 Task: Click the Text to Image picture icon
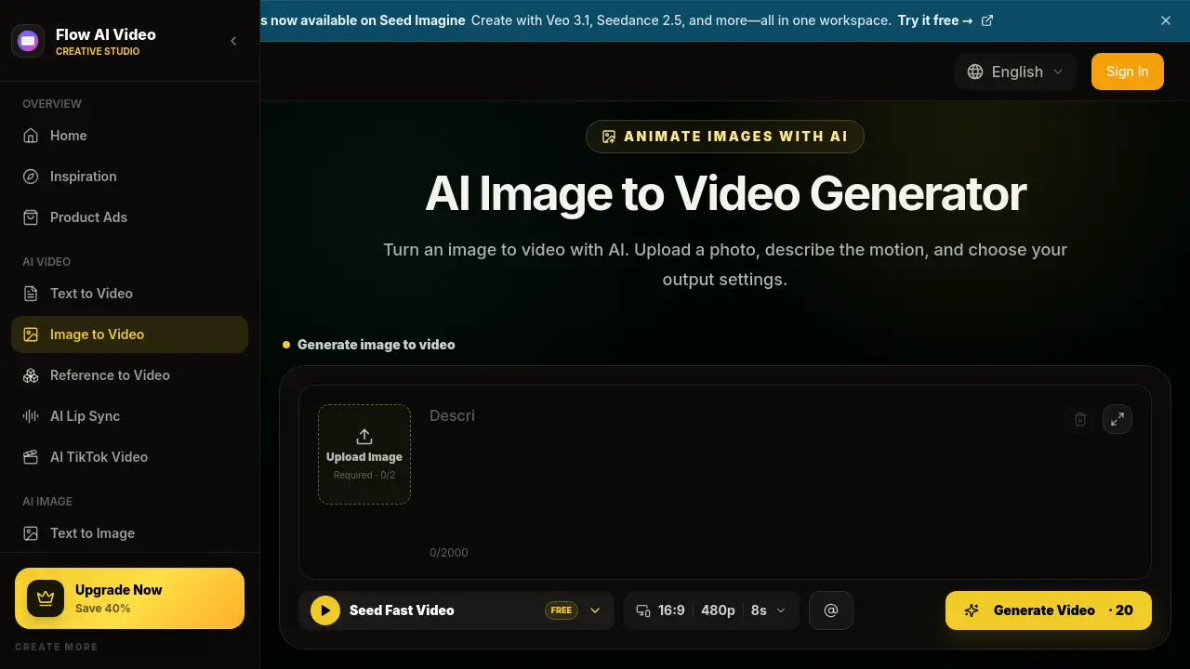(31, 533)
